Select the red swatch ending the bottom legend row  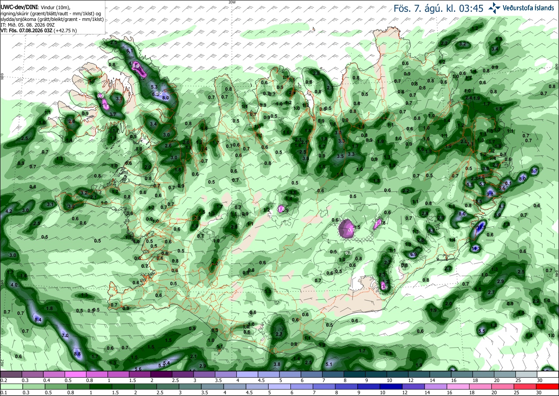pyautogui.click(x=548, y=386)
